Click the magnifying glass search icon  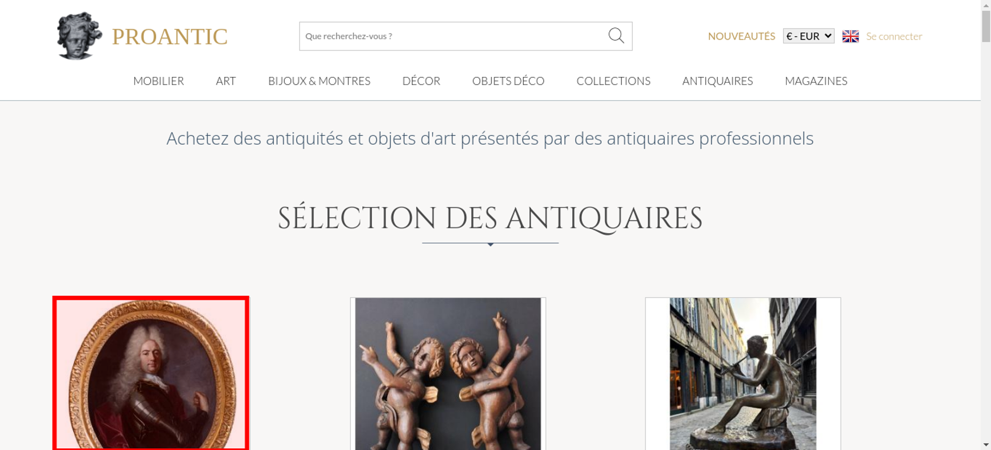(616, 36)
